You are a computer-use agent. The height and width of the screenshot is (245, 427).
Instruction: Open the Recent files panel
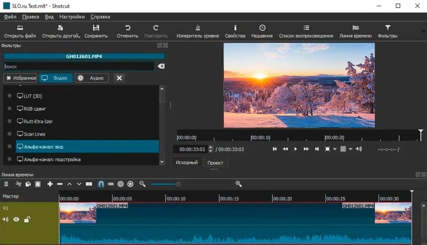click(262, 31)
